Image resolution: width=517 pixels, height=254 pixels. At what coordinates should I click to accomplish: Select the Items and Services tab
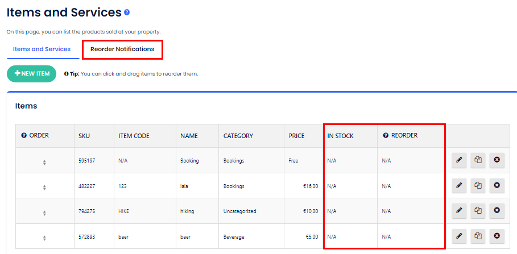coord(42,49)
